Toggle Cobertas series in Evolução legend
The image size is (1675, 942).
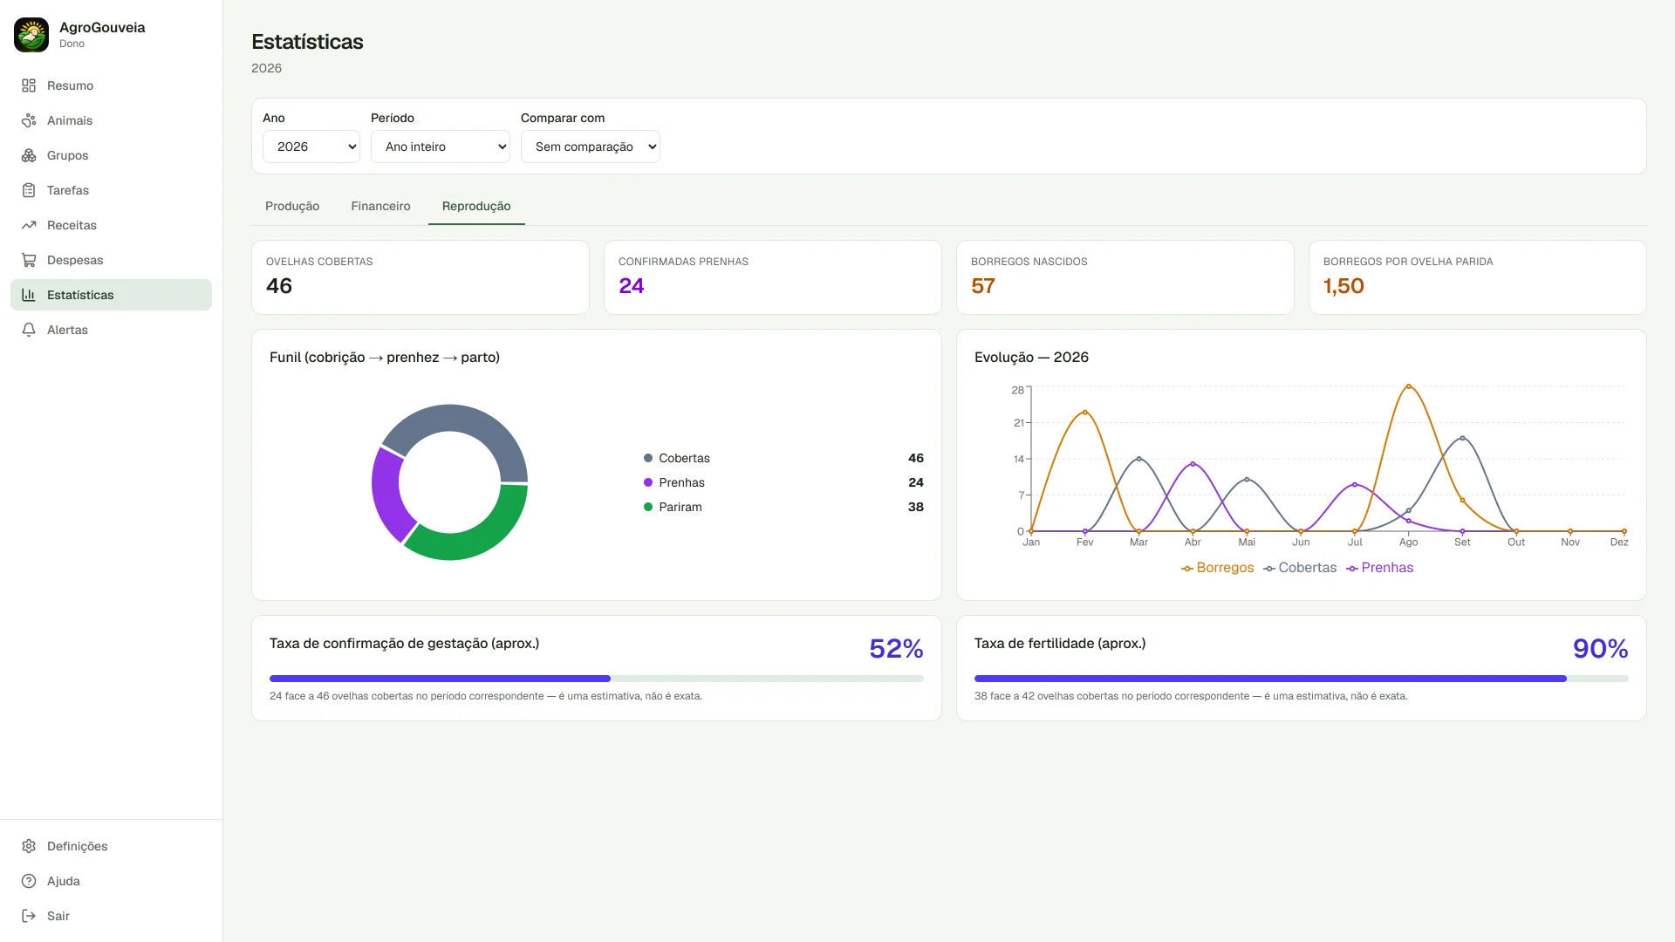click(1300, 568)
